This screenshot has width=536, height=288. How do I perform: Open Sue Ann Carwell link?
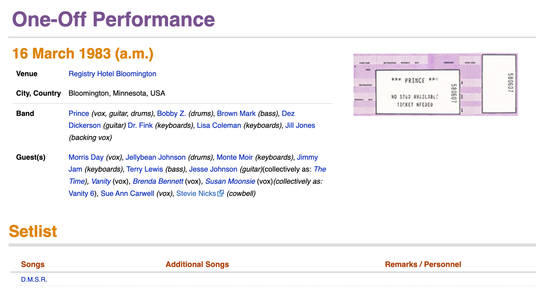click(127, 194)
